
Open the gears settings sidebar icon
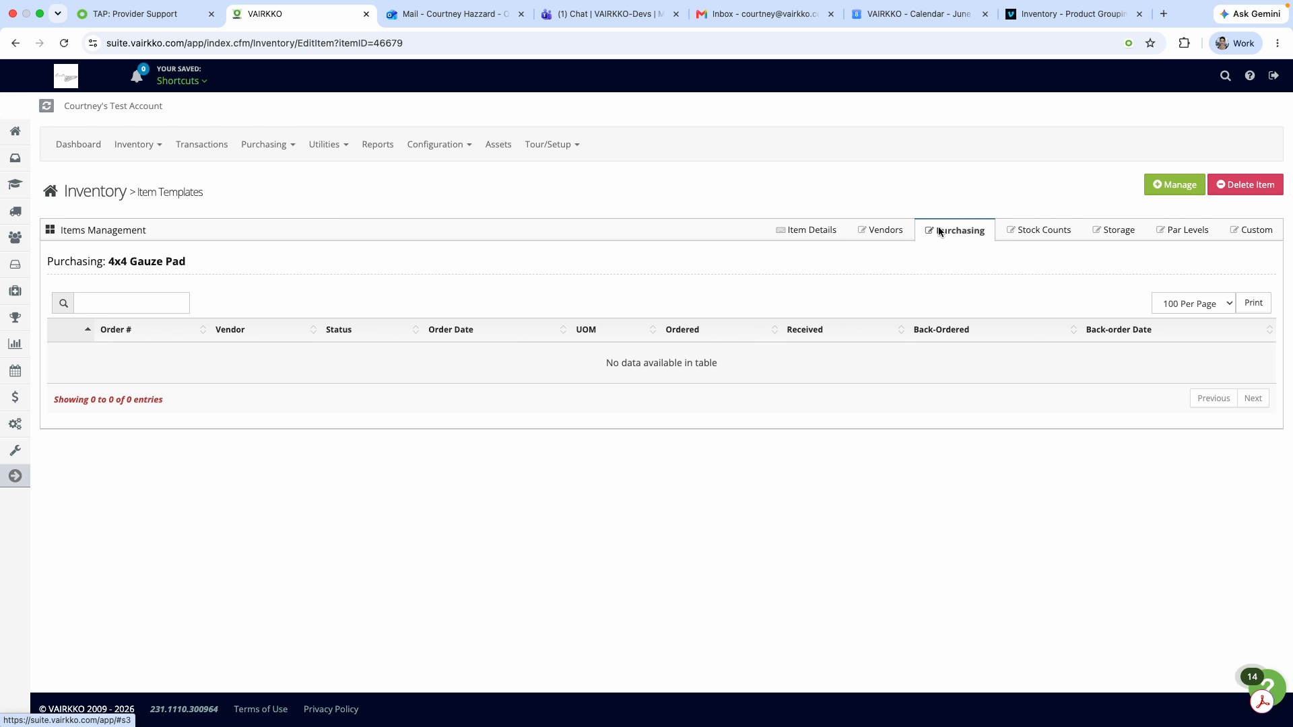click(x=15, y=424)
